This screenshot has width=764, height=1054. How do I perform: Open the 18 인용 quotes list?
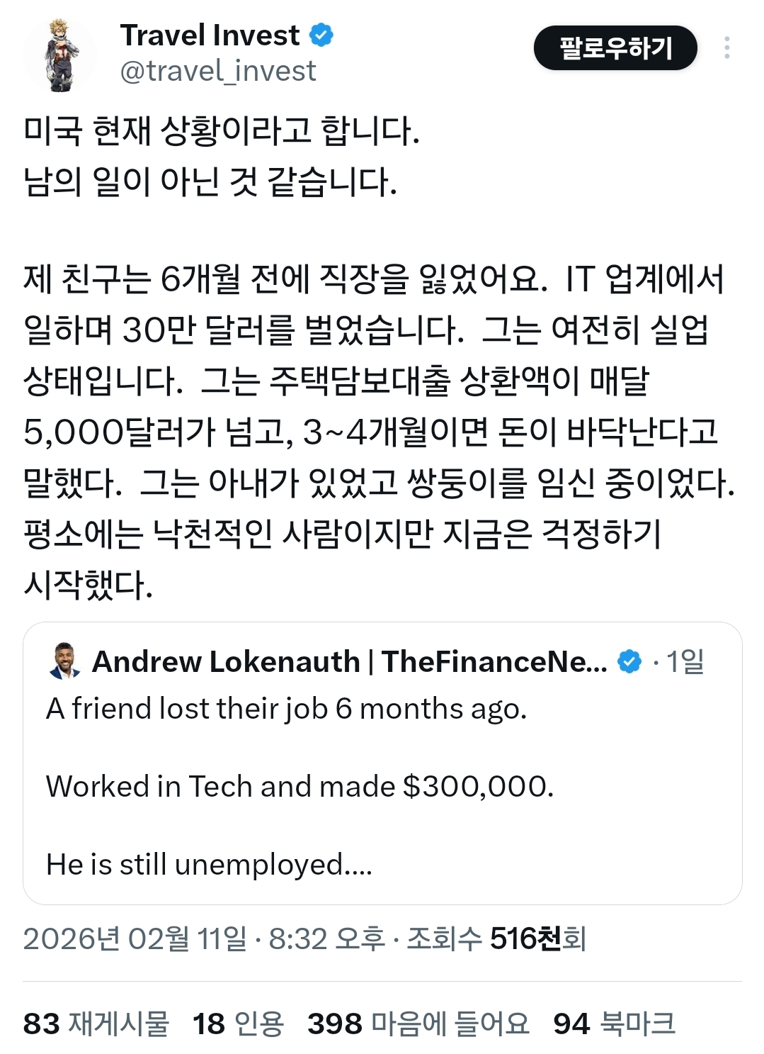click(238, 1024)
